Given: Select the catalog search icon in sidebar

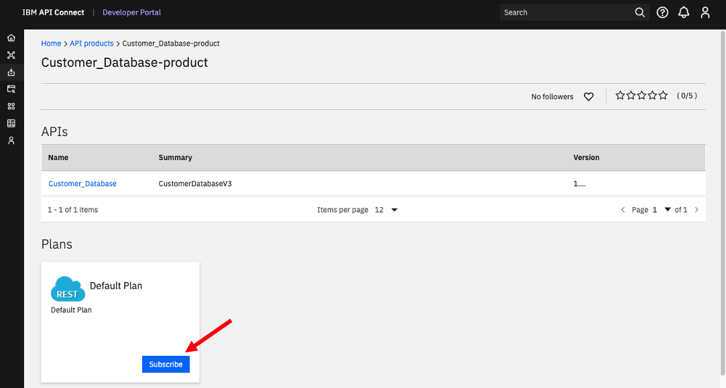Looking at the screenshot, I should (x=11, y=89).
